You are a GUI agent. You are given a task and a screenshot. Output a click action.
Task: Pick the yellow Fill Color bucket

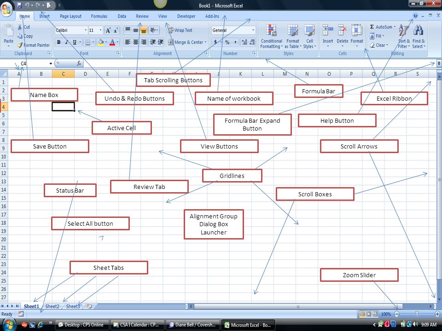101,42
